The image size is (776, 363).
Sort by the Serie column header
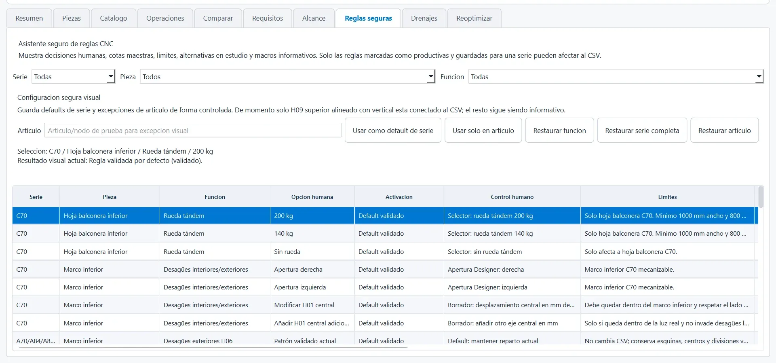tap(36, 197)
